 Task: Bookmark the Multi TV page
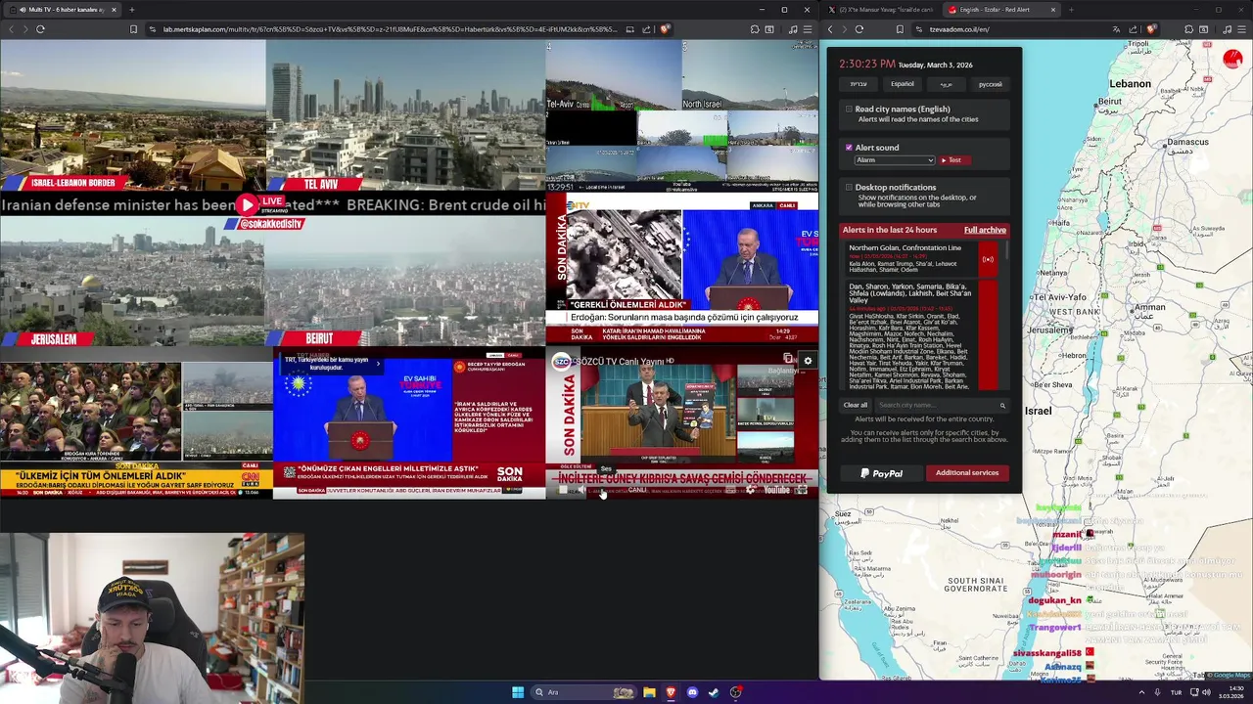tap(133, 29)
